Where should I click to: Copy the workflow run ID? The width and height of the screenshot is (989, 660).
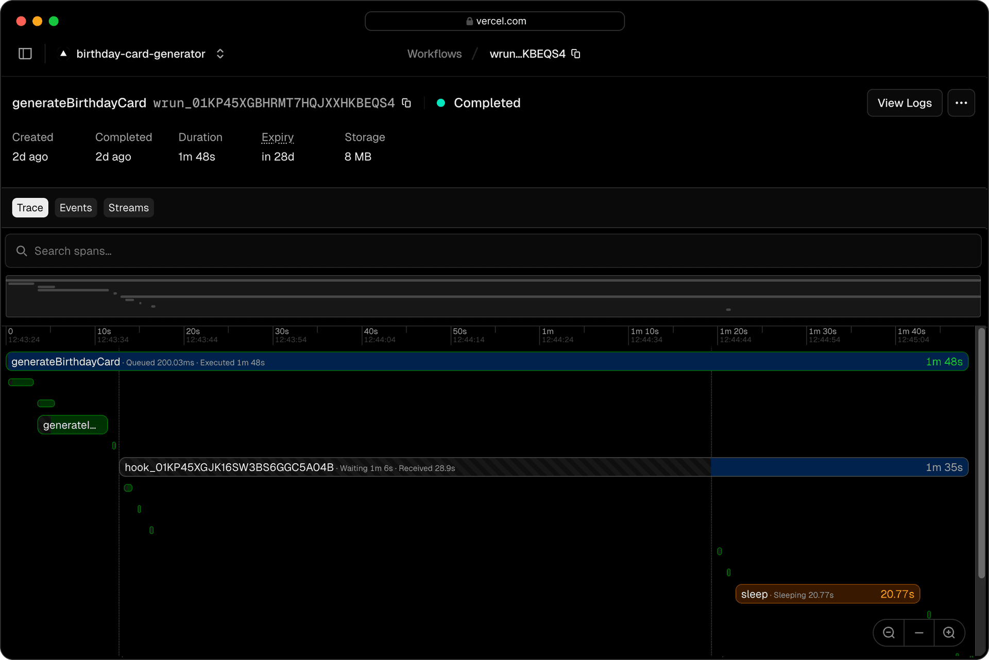406,103
